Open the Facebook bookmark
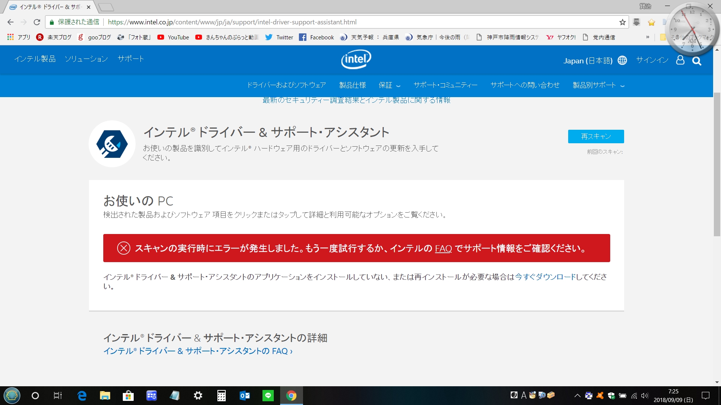Viewport: 721px width, 405px height. [x=317, y=37]
